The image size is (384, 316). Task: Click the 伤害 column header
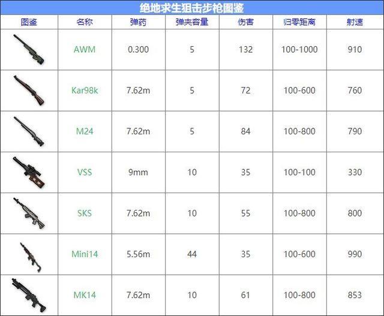tap(245, 22)
